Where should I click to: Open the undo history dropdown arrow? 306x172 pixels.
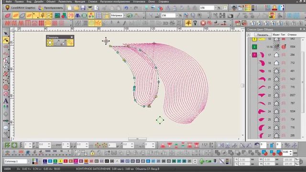tap(131, 8)
